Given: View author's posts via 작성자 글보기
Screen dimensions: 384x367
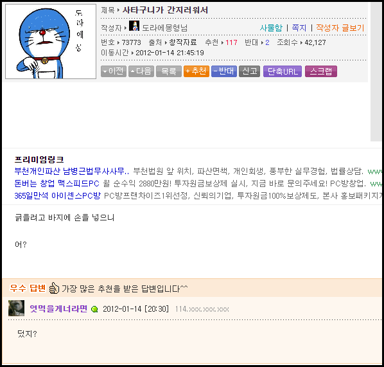Looking at the screenshot, I should tap(340, 28).
